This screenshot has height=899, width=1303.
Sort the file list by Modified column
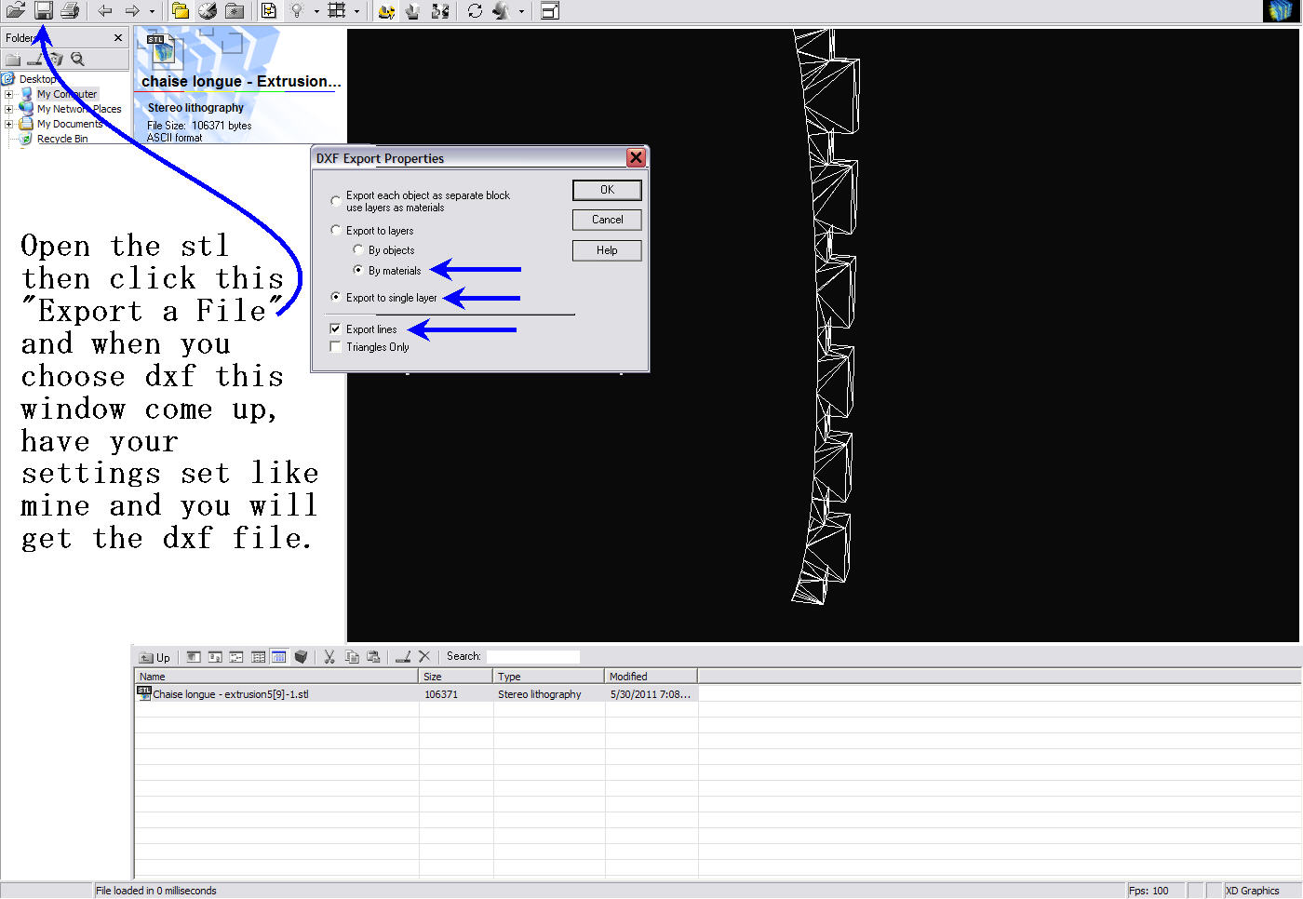(650, 677)
